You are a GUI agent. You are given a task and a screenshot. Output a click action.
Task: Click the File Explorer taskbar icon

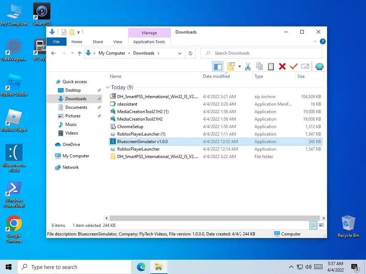(x=158, y=267)
